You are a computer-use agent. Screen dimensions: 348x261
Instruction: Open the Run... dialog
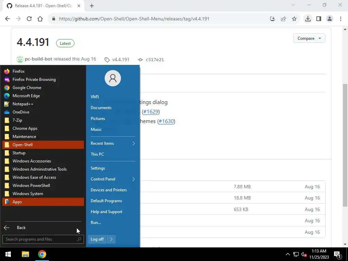(x=113, y=223)
